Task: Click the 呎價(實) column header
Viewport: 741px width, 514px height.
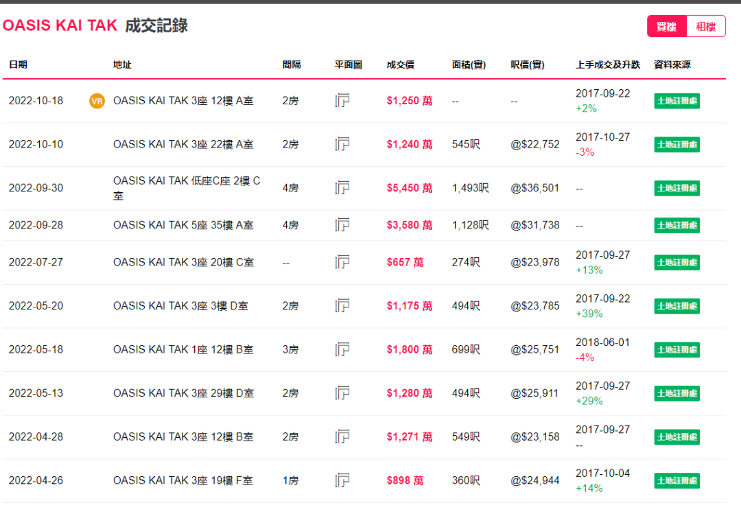Action: (528, 65)
